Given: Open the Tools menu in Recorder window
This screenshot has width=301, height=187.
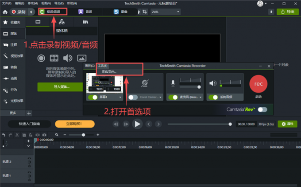Looking at the screenshot, I should [103, 66].
